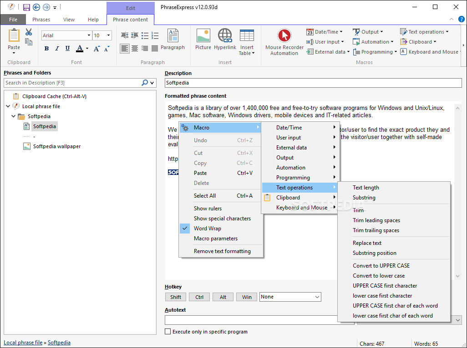Go forward with the right arrow icon
Viewport: 467px width, 348px height.
46,7
